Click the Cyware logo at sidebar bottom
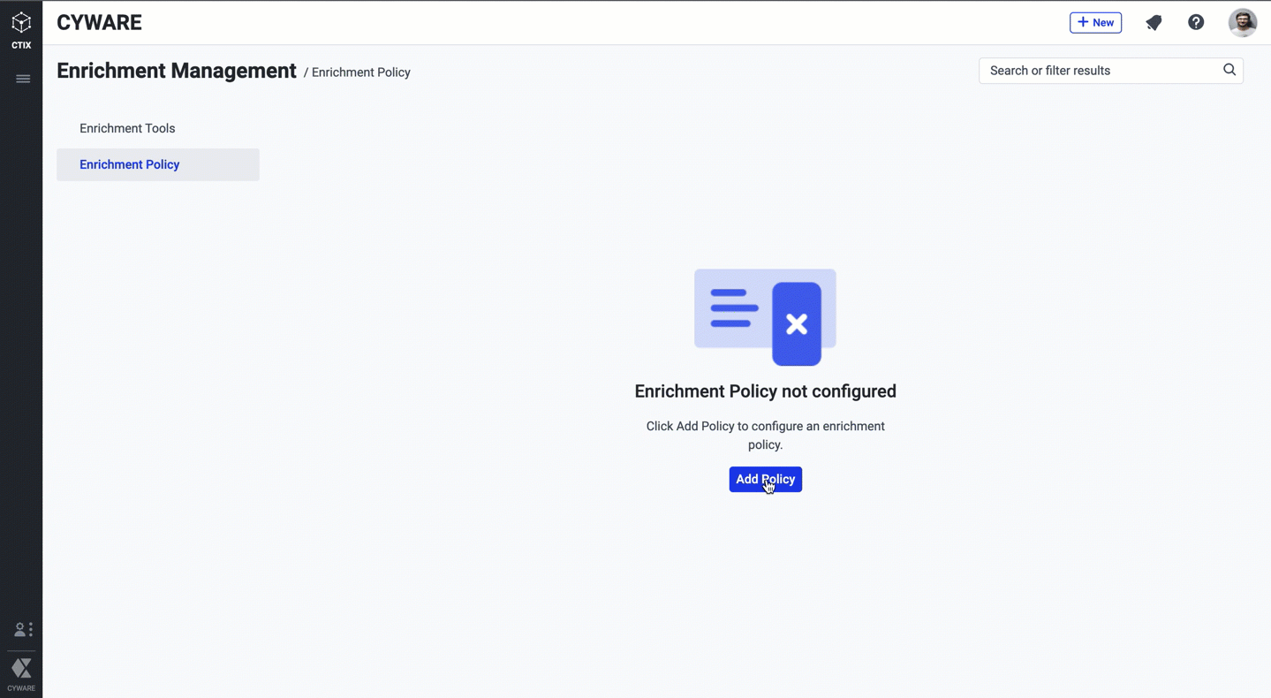This screenshot has width=1271, height=698. (x=21, y=671)
